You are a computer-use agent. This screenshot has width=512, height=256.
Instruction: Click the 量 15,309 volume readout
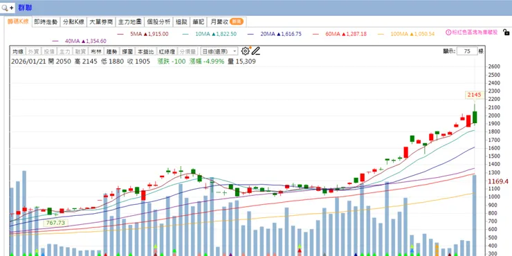click(241, 62)
